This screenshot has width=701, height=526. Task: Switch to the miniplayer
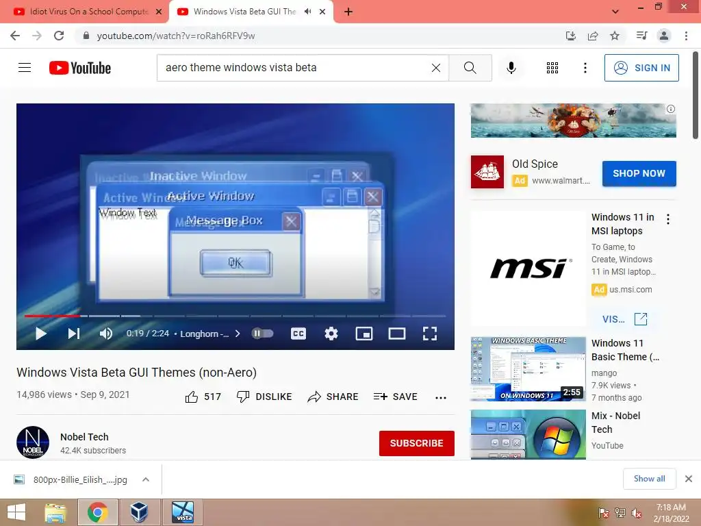pos(364,334)
